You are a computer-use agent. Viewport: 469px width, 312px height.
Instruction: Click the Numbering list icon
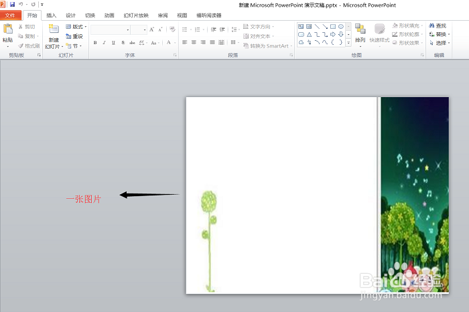[197, 29]
